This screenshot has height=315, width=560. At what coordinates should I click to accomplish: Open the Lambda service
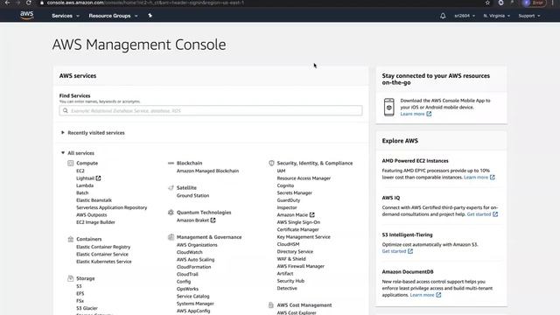85,185
